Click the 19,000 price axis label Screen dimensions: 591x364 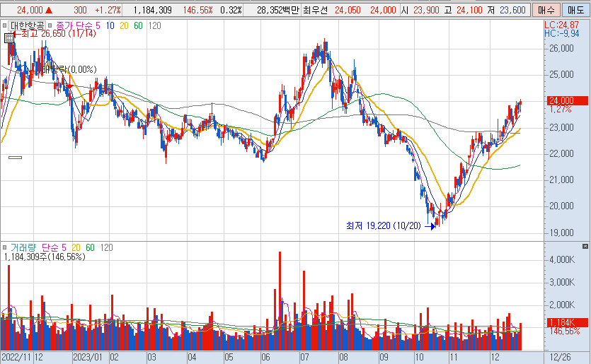[561, 233]
